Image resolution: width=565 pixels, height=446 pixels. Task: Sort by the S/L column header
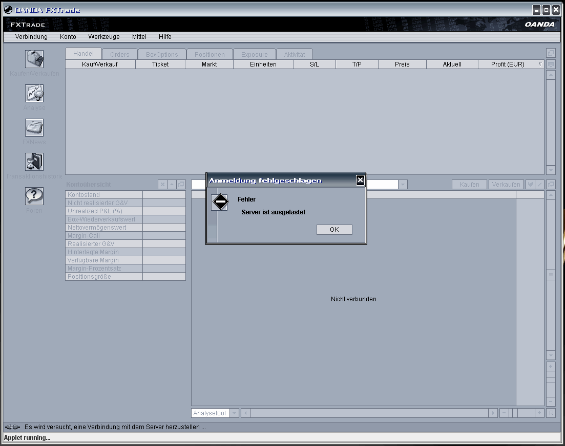pos(315,64)
